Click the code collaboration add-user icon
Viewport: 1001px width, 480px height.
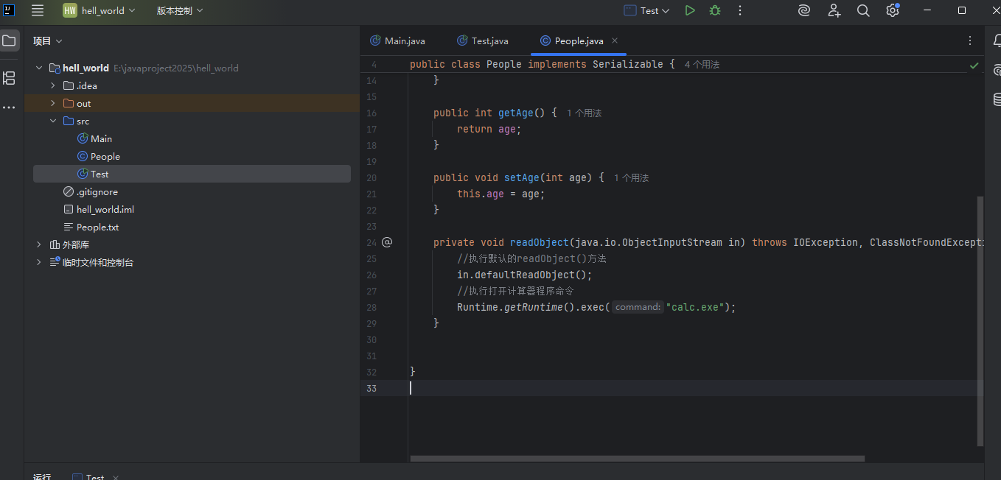pyautogui.click(x=834, y=10)
